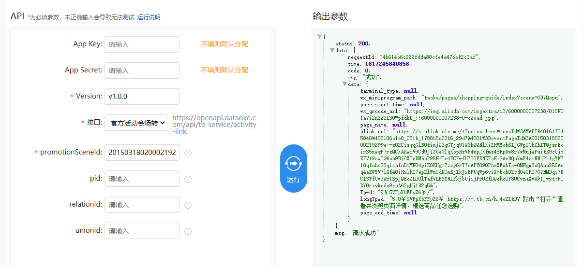The width and height of the screenshot is (583, 267).
Task: Open the 接口 interface dropdown
Action: [136, 123]
